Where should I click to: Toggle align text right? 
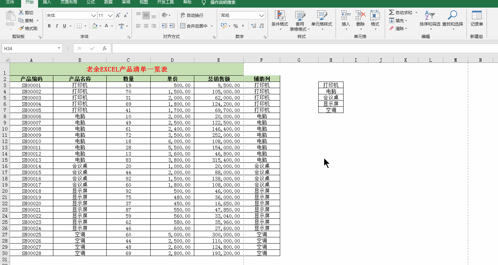tap(154, 26)
